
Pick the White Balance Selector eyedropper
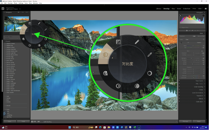181,43
